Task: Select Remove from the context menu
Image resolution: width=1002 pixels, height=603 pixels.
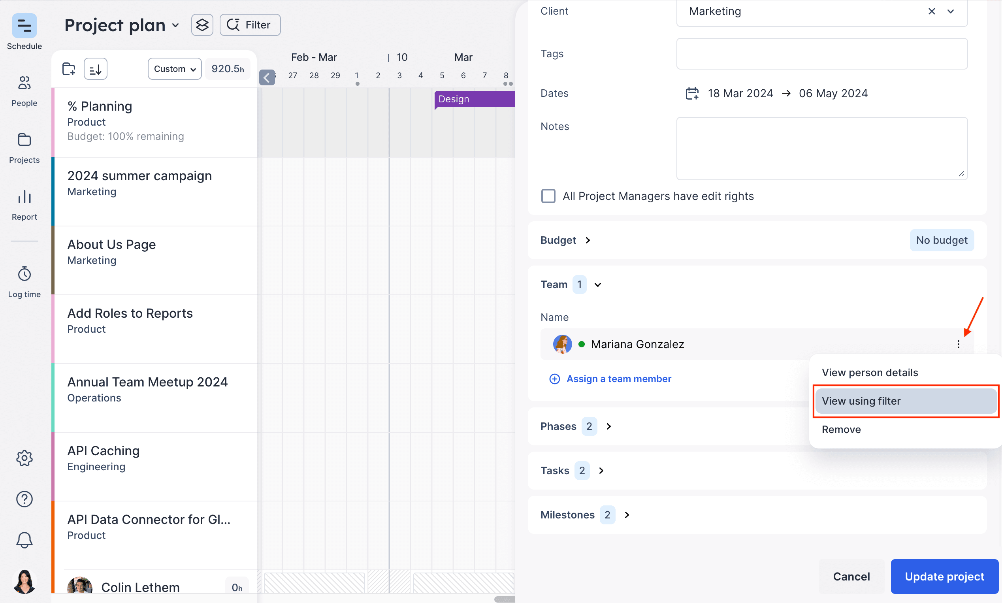Action: point(841,430)
